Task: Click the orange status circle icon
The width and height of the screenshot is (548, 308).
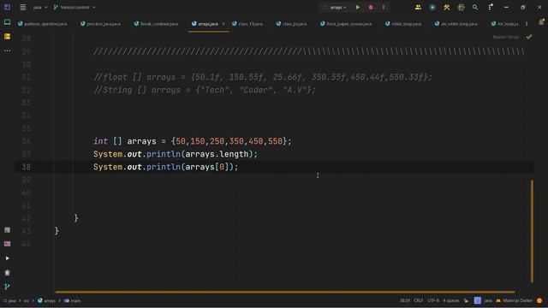Action: (539, 300)
